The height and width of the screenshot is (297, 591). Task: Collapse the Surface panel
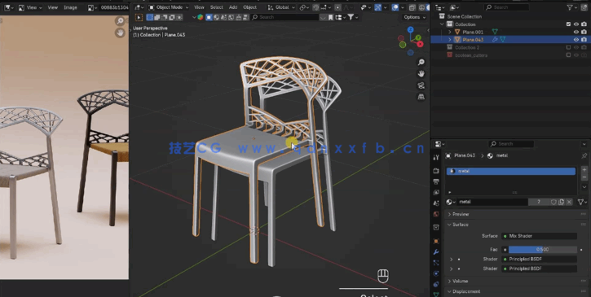point(461,225)
